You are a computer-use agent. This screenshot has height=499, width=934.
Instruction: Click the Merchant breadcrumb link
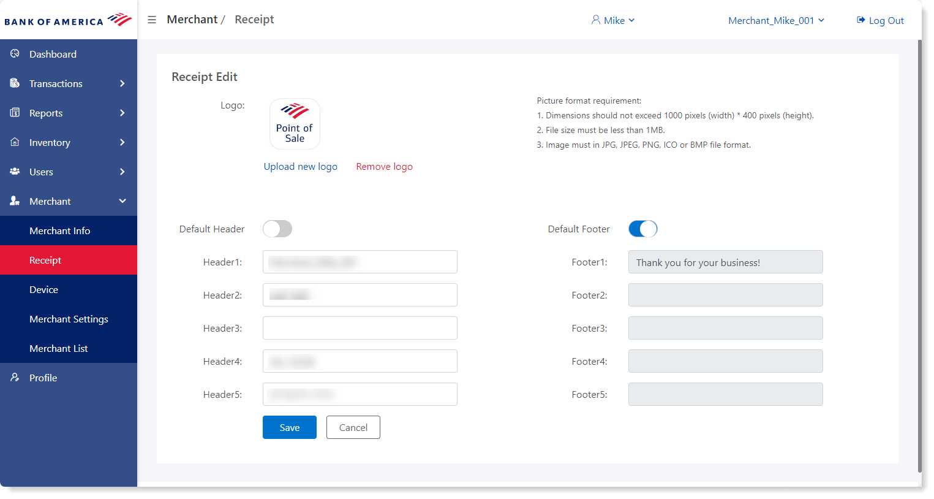tap(192, 19)
